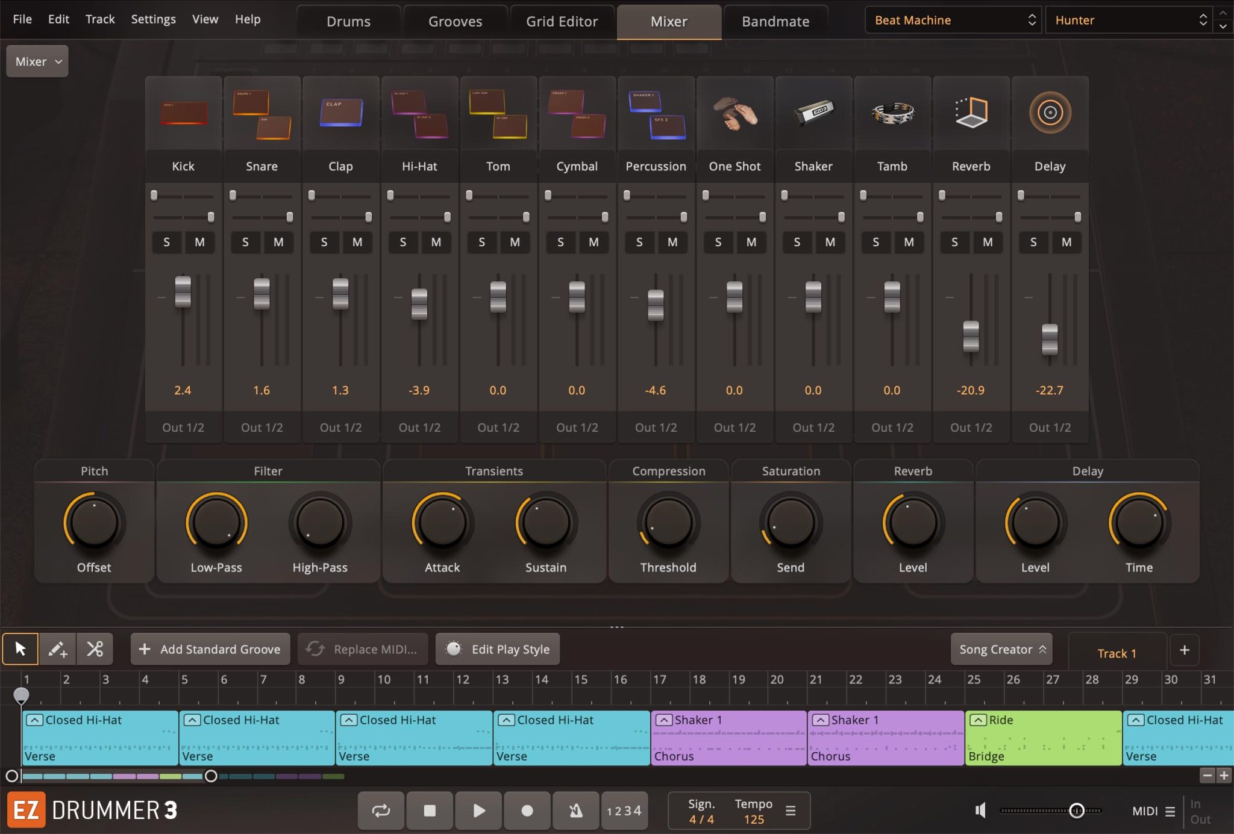This screenshot has width=1234, height=834.
Task: Select the scissors cut tool
Action: pos(95,649)
